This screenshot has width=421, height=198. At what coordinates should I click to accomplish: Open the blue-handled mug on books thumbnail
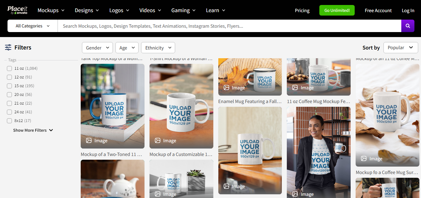click(x=113, y=106)
